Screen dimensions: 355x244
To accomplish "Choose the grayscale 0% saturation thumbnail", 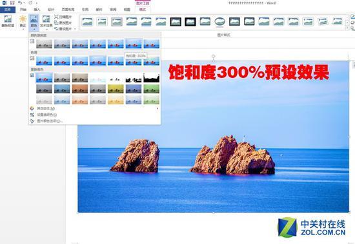I will click(x=44, y=44).
